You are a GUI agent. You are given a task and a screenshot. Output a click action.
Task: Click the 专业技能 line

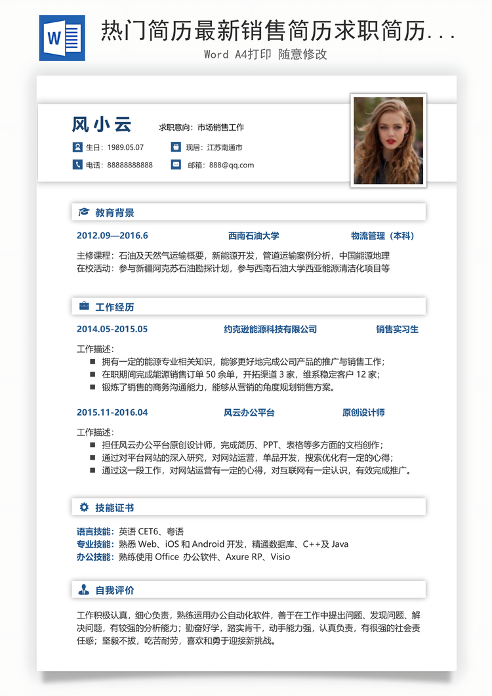point(213,544)
